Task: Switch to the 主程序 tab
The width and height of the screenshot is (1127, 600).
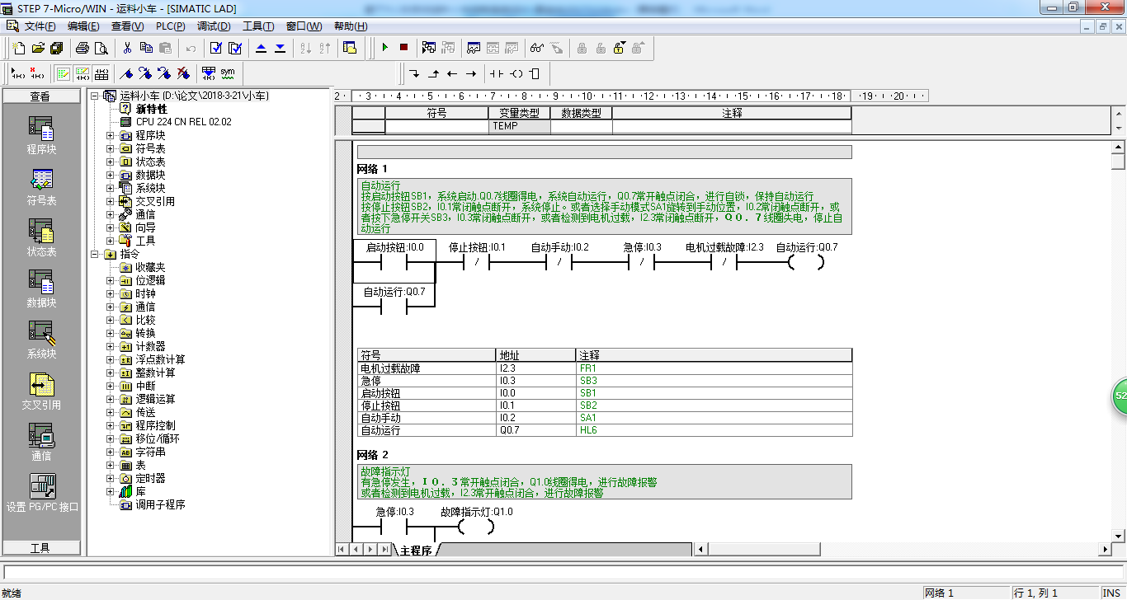Action: coord(416,550)
